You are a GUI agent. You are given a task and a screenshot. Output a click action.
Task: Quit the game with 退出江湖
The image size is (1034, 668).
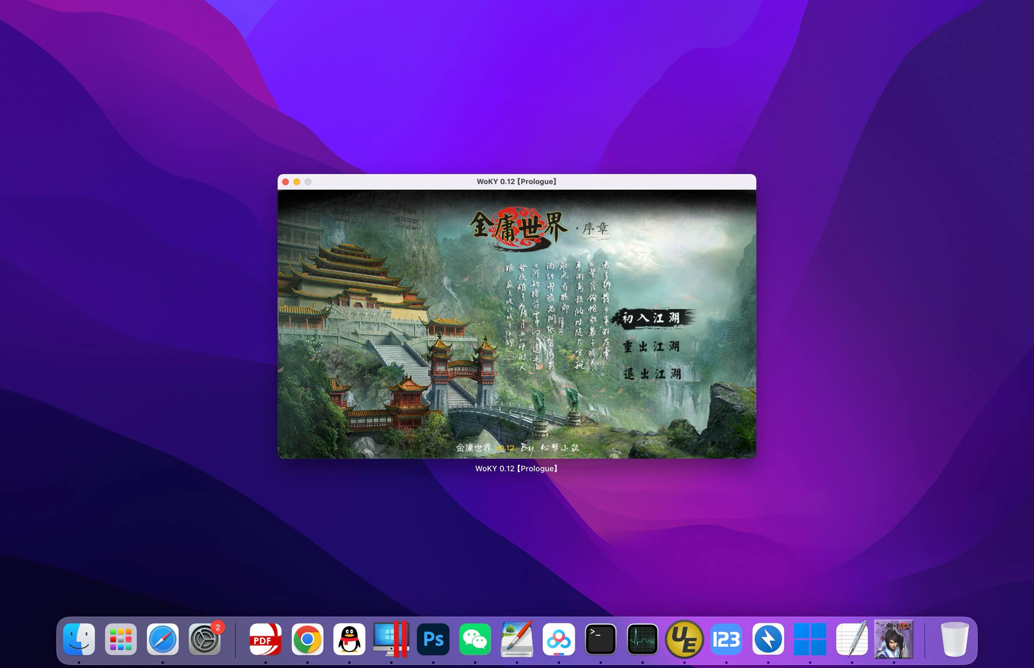pyautogui.click(x=652, y=374)
